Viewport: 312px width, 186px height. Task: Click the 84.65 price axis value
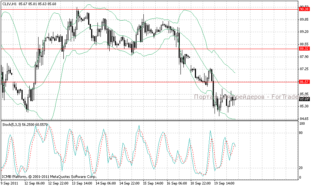[x=304, y=119]
